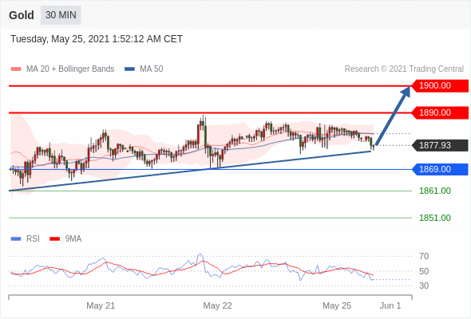Click the 30 MIN timeframe button
This screenshot has width=471, height=319.
coord(61,15)
